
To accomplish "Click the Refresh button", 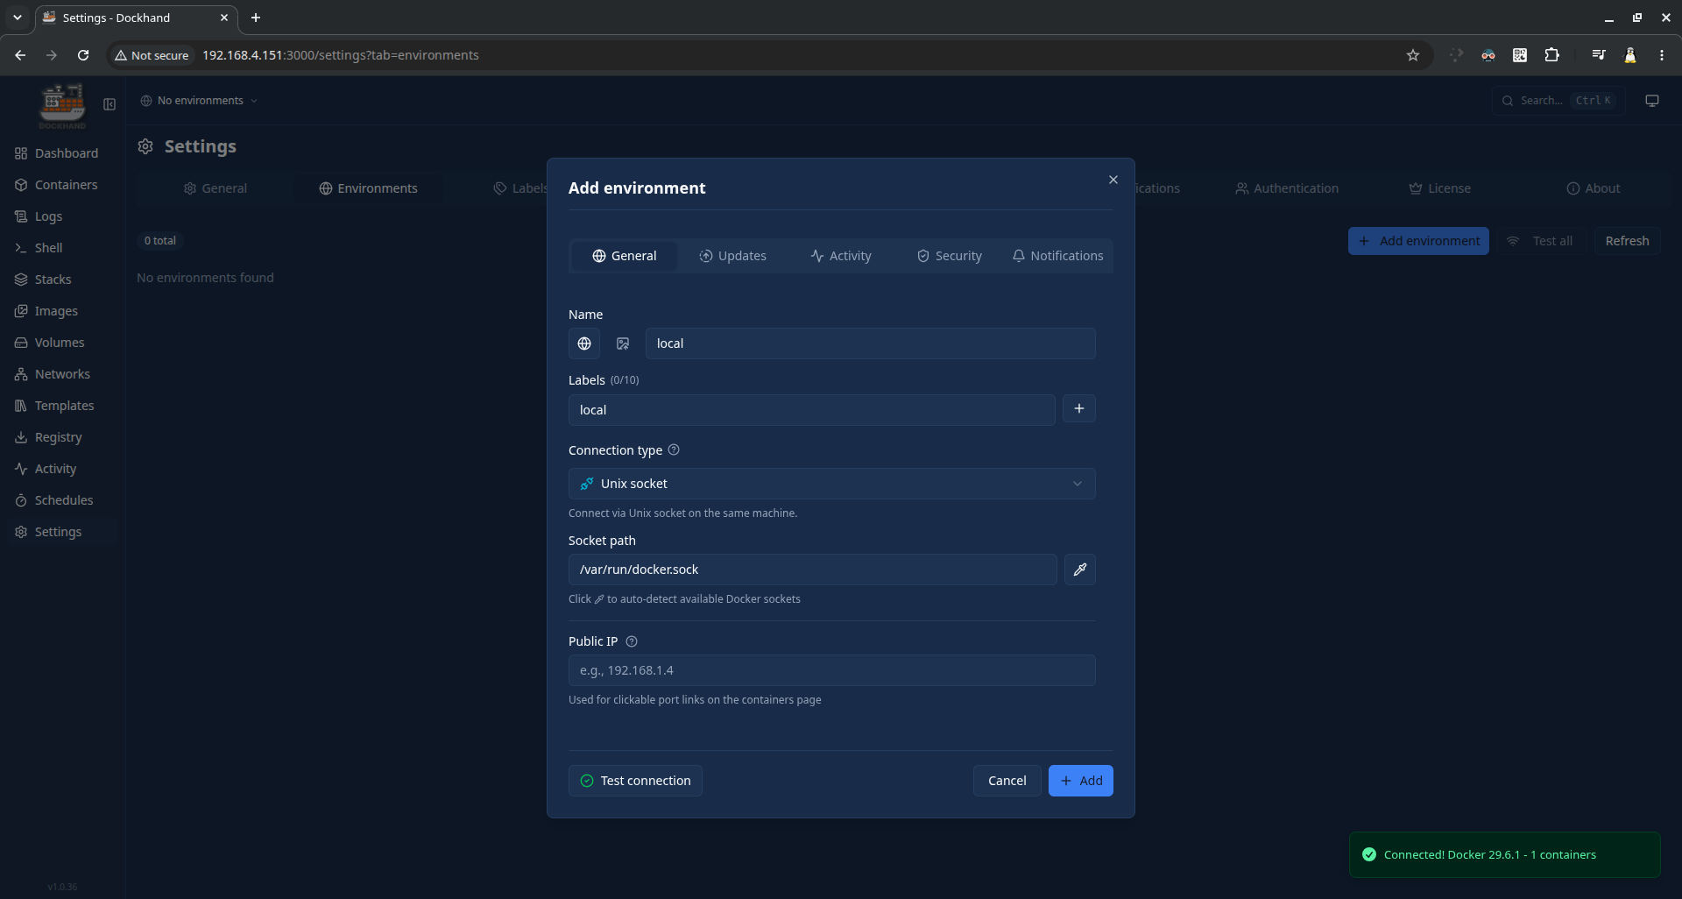I will 1627,241.
